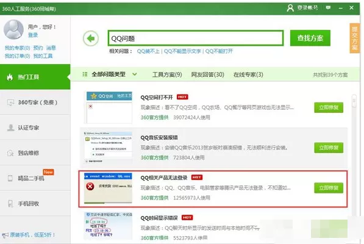The width and height of the screenshot is (364, 244).
Task: Click related question QQ不能显示文字
Action: click(x=182, y=51)
